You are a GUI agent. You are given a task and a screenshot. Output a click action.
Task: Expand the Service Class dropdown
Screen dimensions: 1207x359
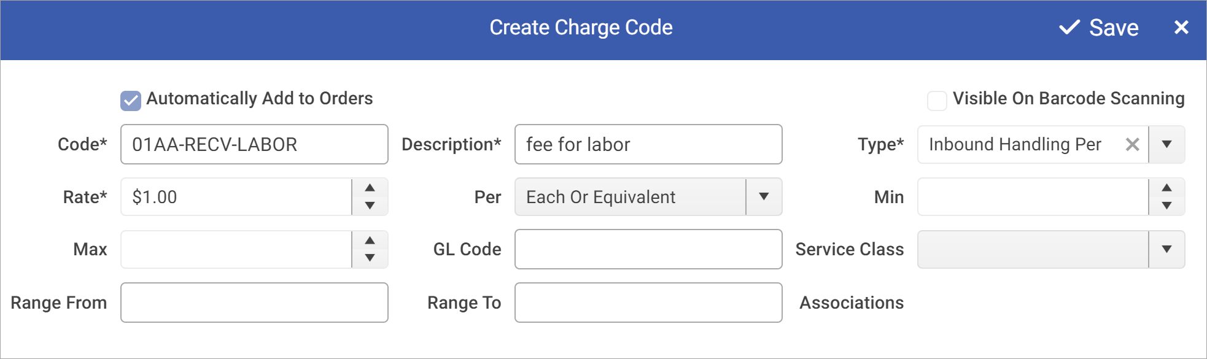(1167, 249)
